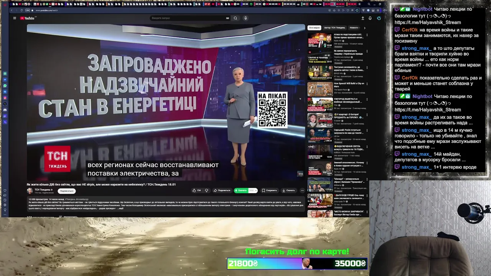Open the three-dot more actions under video
Screen dimensions: 491x276
tap(302, 191)
